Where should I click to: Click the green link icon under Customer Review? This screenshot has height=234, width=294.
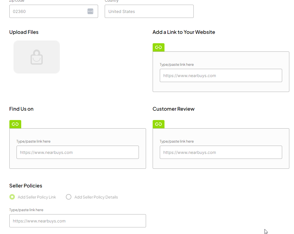[158, 124]
